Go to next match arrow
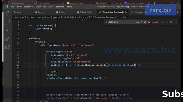The width and height of the screenshot is (183, 102). [167, 22]
